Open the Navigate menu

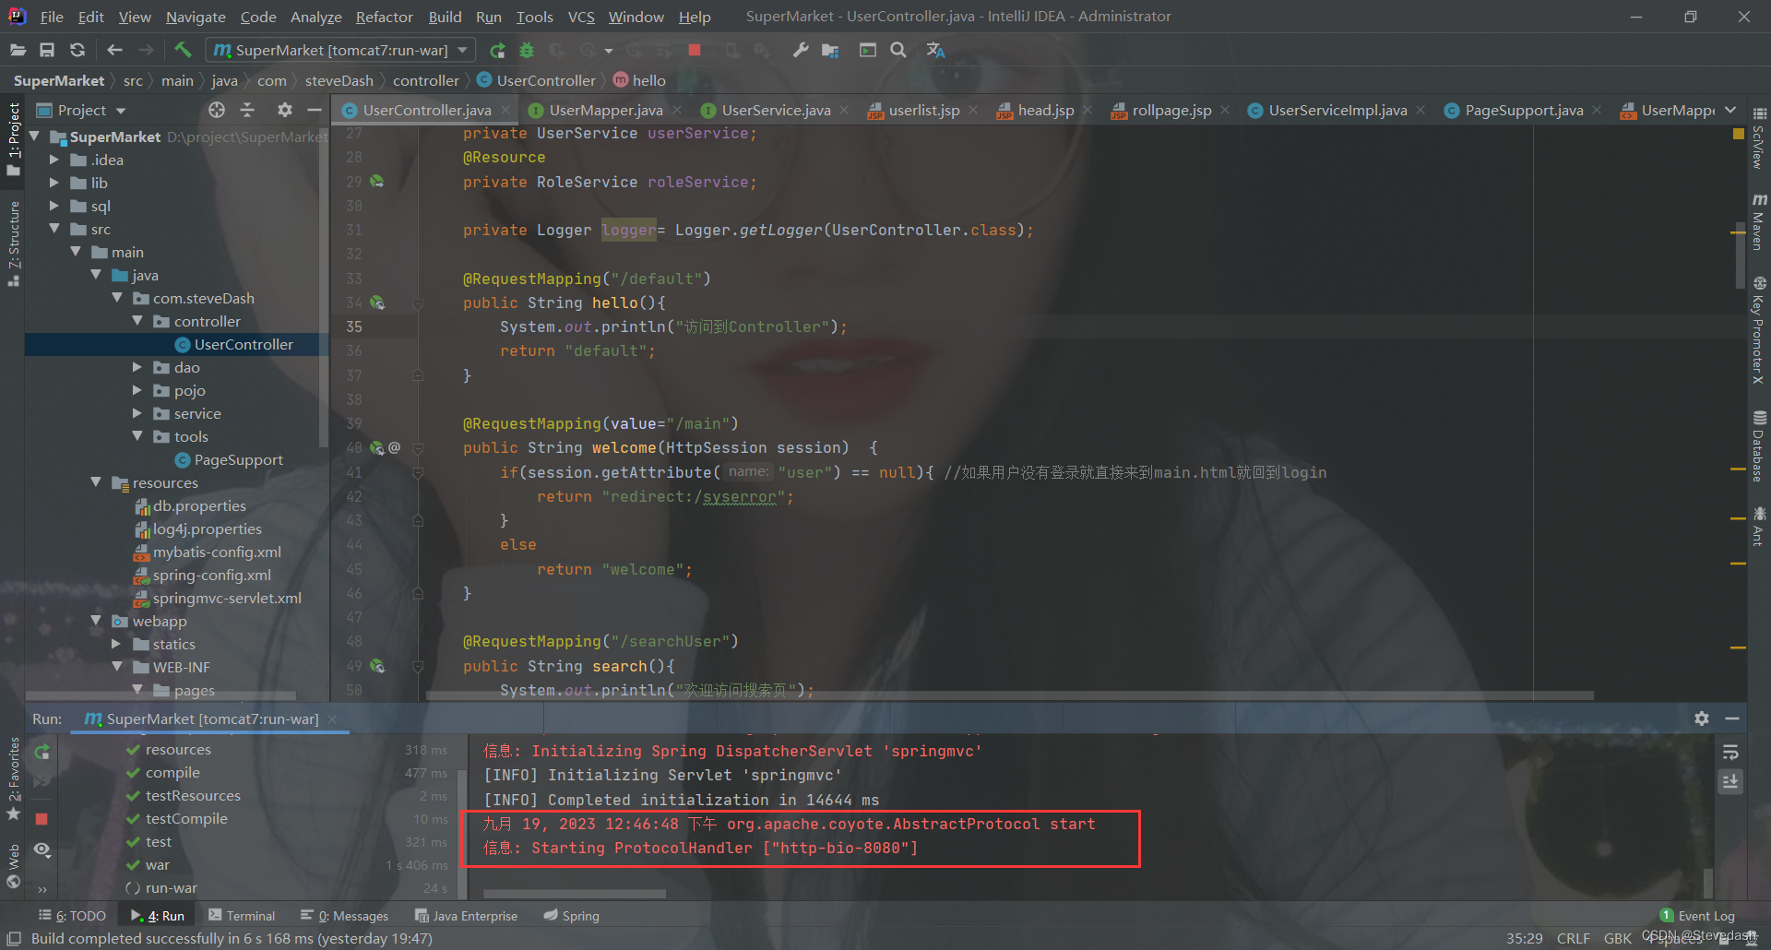point(196,17)
